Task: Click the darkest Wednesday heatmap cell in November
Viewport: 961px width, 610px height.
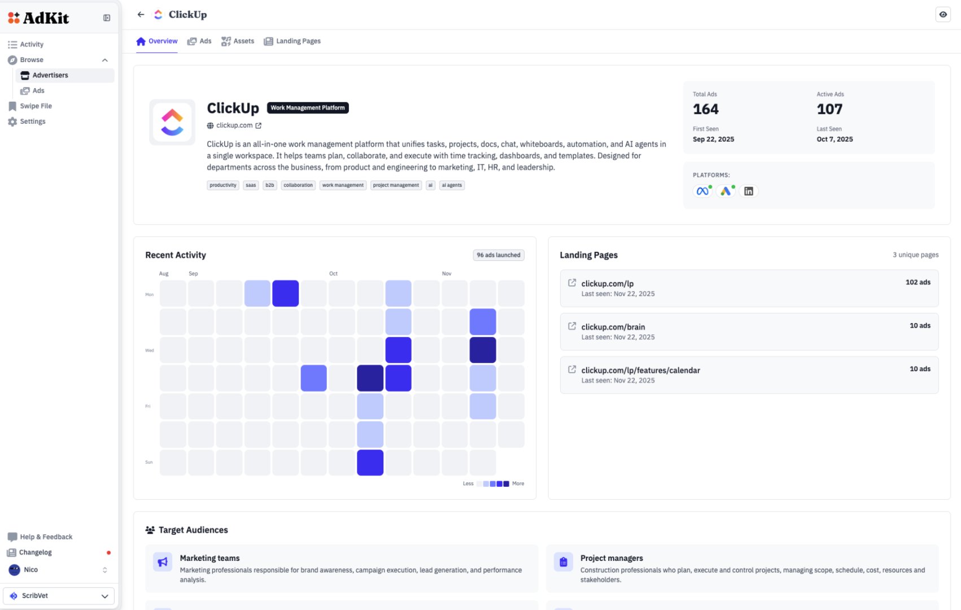Action: pyautogui.click(x=483, y=350)
